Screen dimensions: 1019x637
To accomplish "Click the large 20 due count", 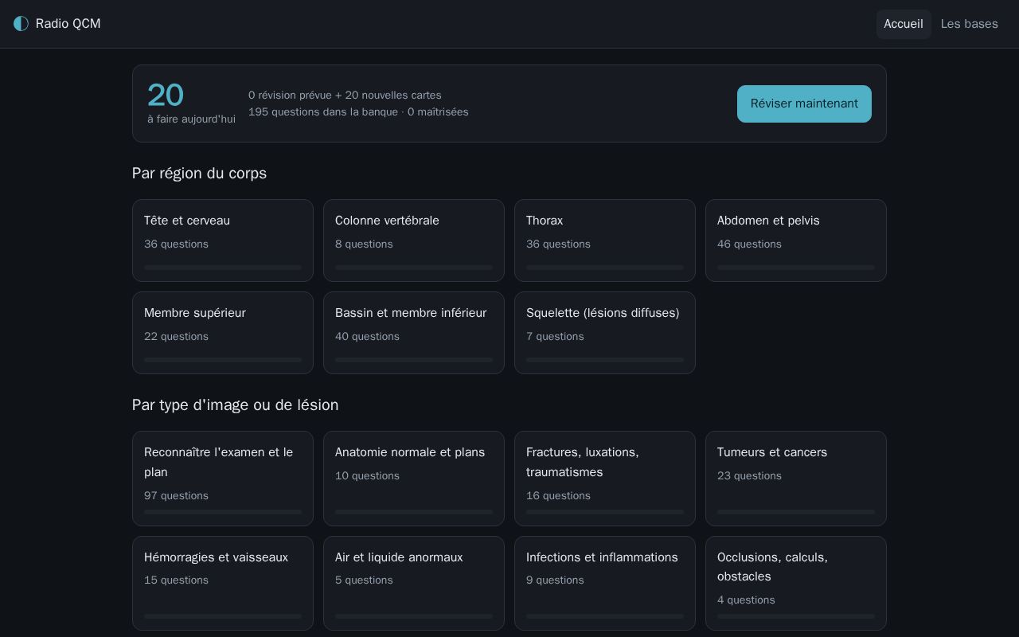I will click(x=166, y=96).
